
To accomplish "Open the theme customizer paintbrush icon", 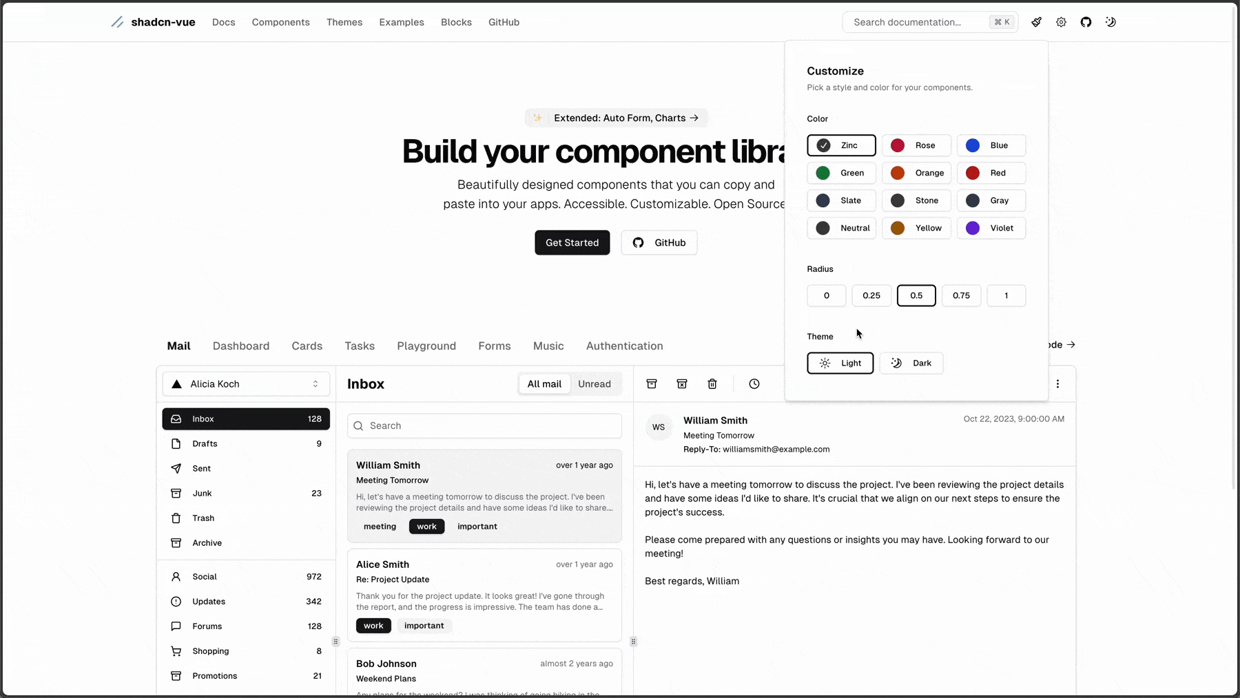I will (1036, 22).
